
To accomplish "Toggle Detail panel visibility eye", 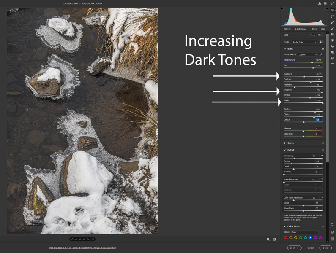I will (323, 150).
